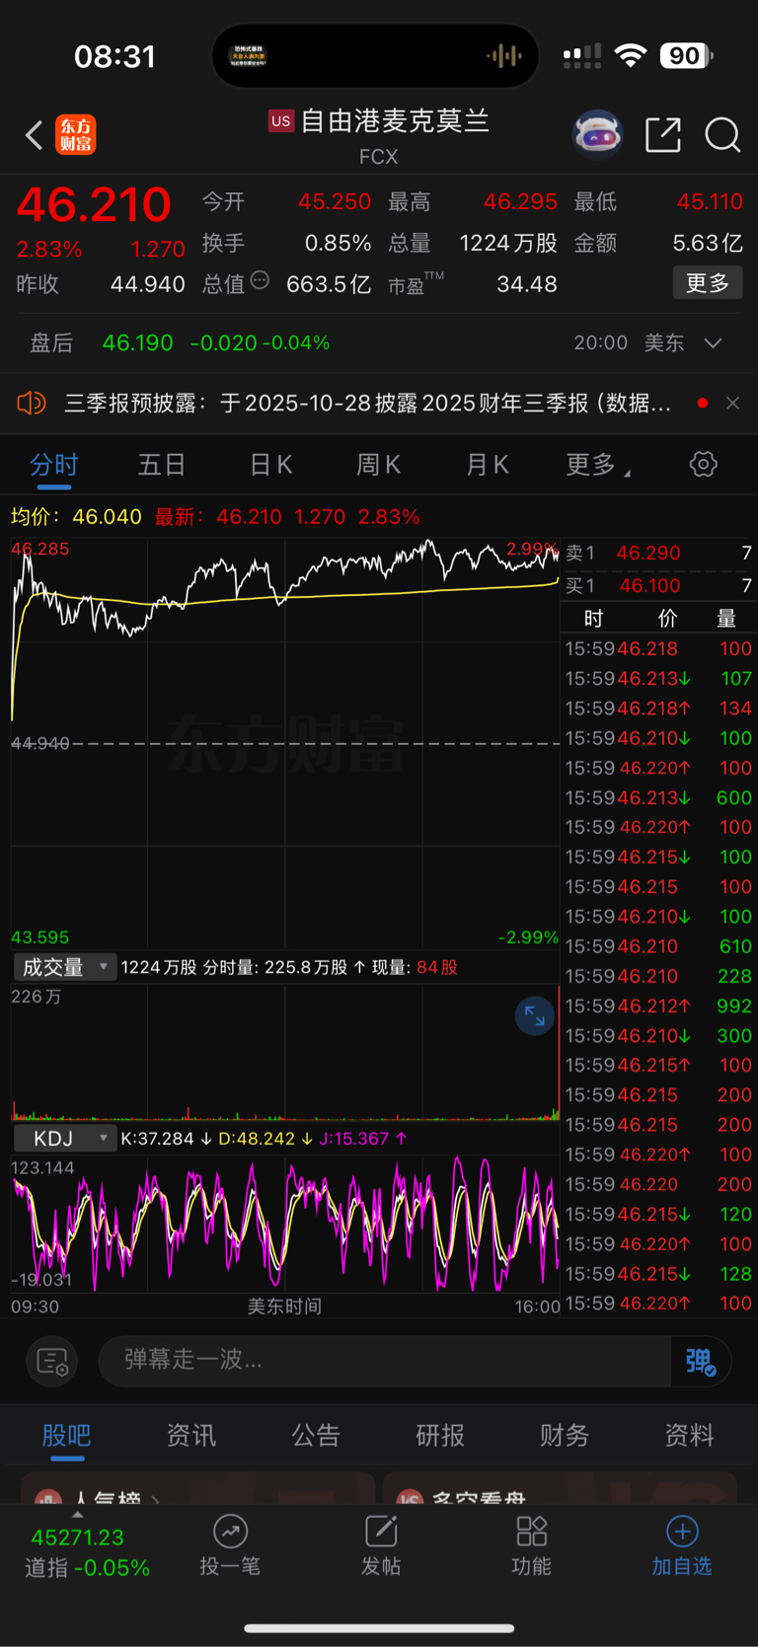The width and height of the screenshot is (758, 1647).
Task: Open the 三季报预披露 announcement text
Action: point(368,403)
